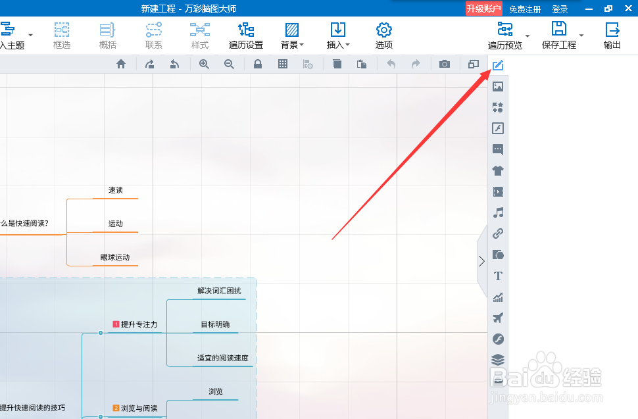Select the 提升快速阅读的技巧 node

[x=32, y=408]
